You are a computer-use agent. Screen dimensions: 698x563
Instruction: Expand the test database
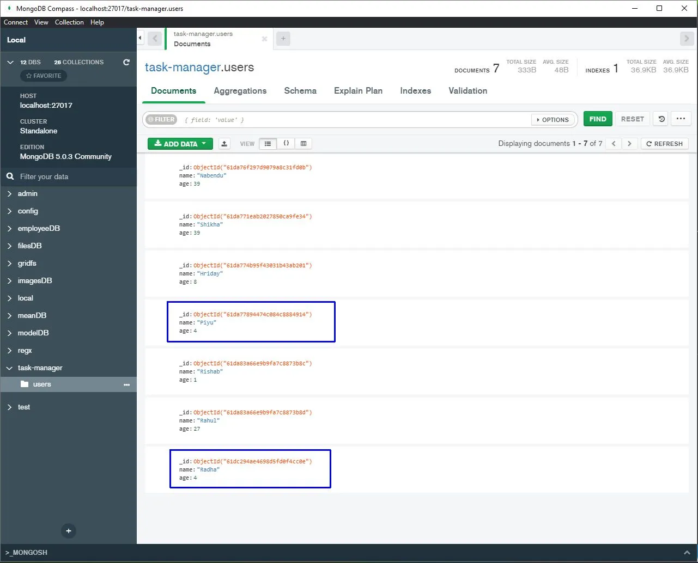pyautogui.click(x=9, y=407)
